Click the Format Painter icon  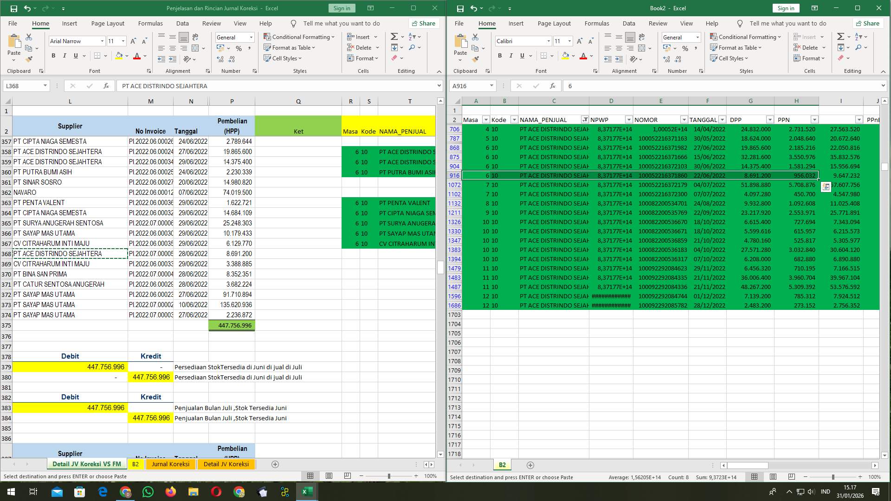point(29,59)
